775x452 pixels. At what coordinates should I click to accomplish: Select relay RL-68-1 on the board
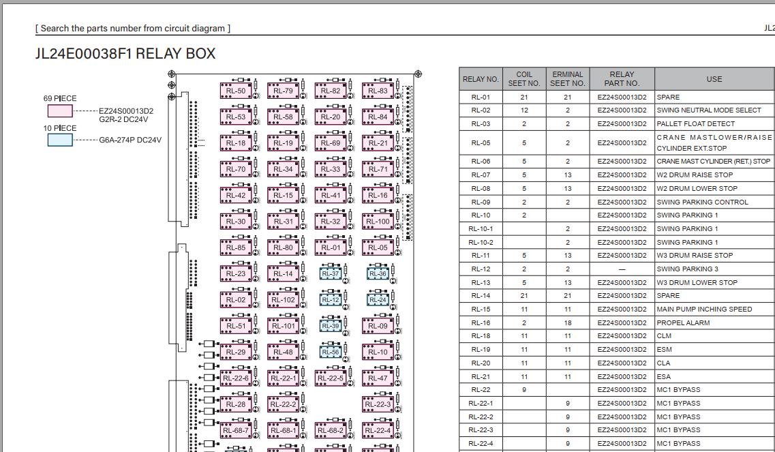[x=283, y=430]
